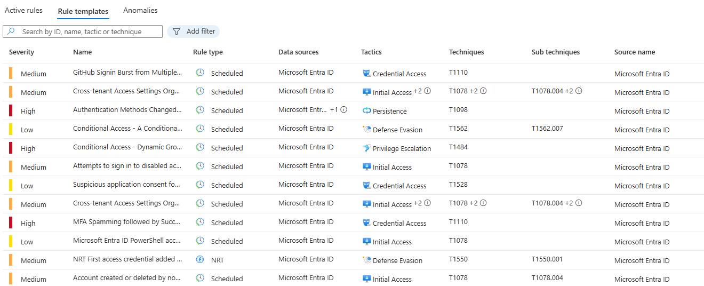Viewport: 704px width, 286px height.
Task: Click the T1550.001 sub technique cell
Action: (547, 259)
